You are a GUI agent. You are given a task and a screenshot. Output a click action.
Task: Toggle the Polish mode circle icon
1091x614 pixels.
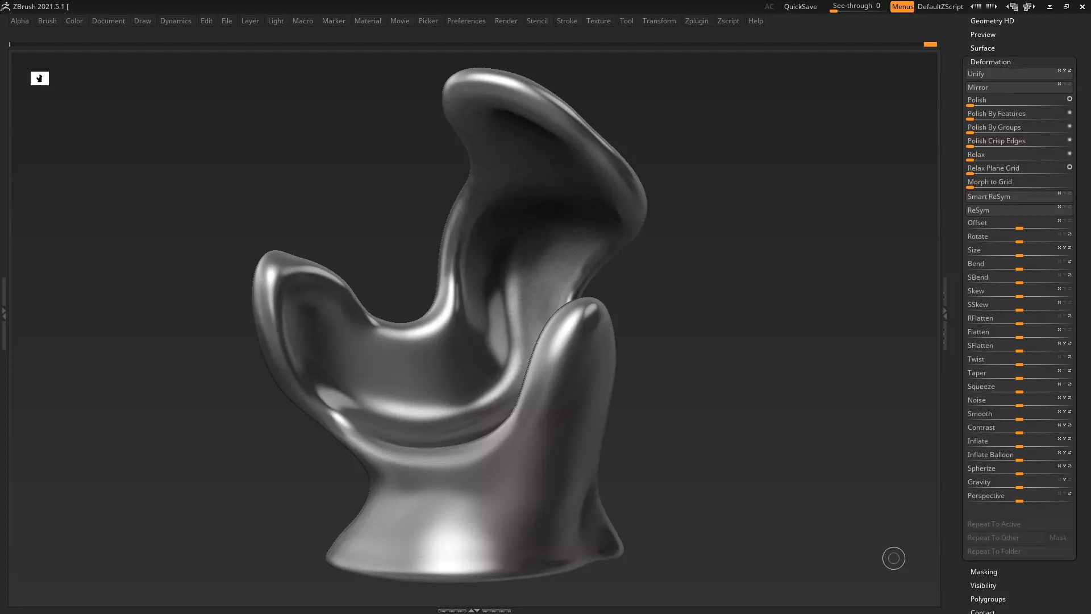pos(1069,99)
